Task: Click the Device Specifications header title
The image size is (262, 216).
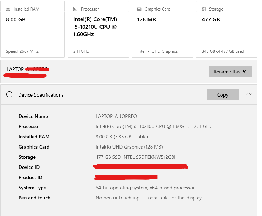Action: tap(41, 95)
